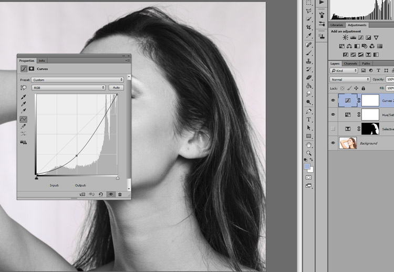Switch to the Paths tab
394x272 pixels.
coord(366,64)
